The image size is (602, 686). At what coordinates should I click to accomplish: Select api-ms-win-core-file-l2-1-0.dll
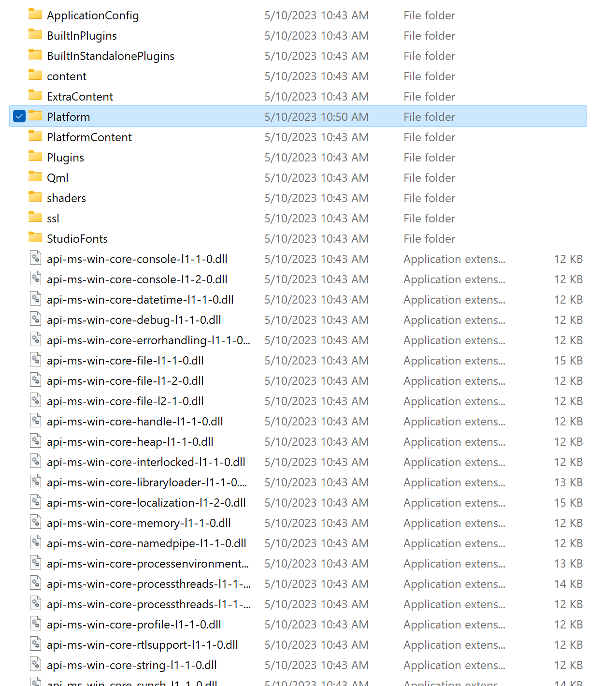pos(125,401)
